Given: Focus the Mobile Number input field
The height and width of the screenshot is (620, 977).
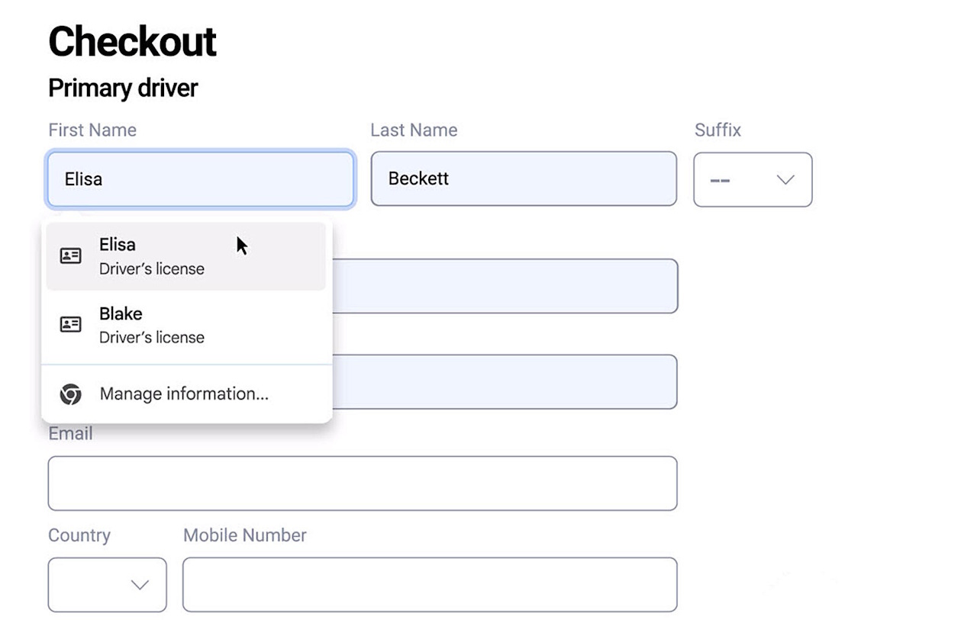Looking at the screenshot, I should click(x=429, y=585).
